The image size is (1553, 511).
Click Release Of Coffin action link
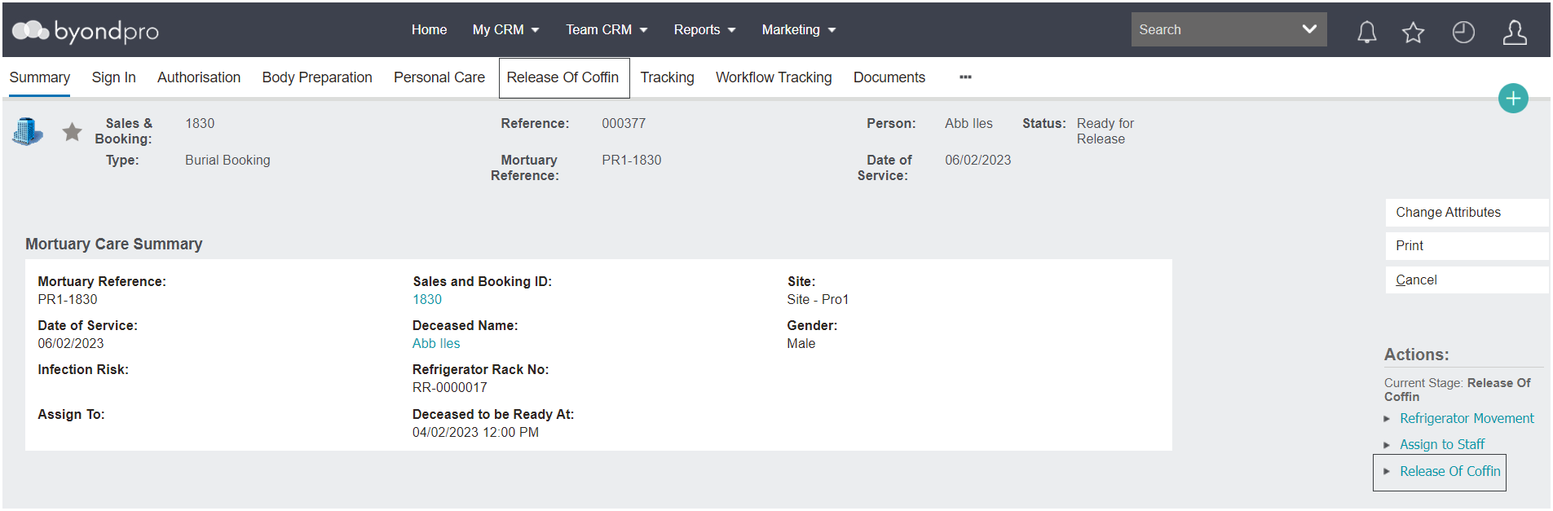click(1449, 471)
